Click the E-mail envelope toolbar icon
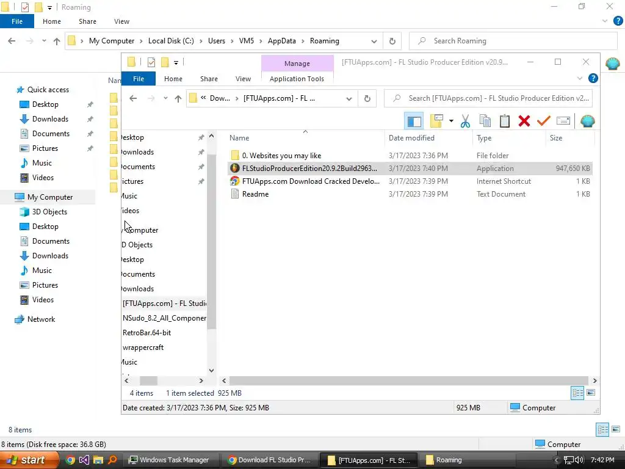The image size is (625, 469). coord(563,121)
